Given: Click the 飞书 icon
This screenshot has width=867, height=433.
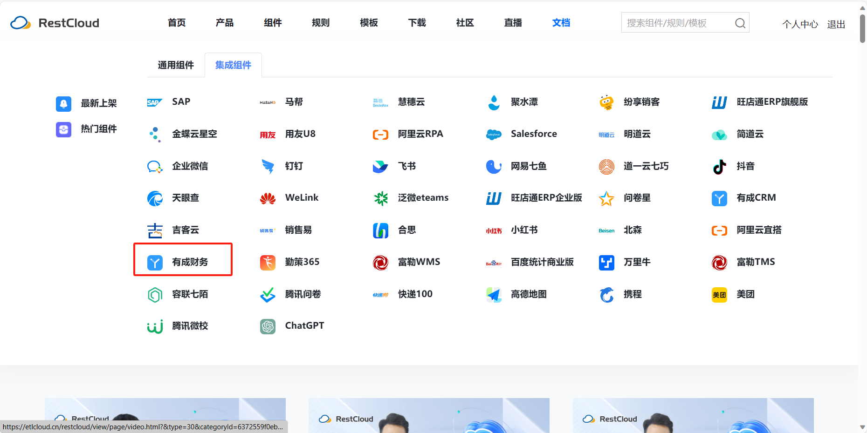Looking at the screenshot, I should 381,166.
